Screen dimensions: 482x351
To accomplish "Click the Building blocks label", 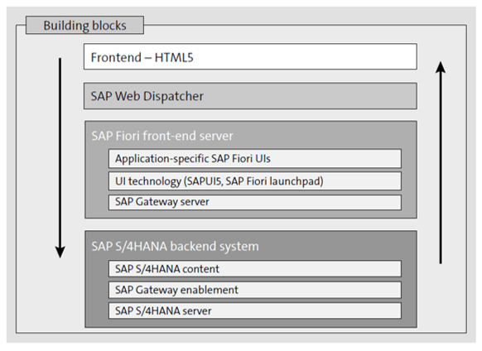I will pos(84,25).
